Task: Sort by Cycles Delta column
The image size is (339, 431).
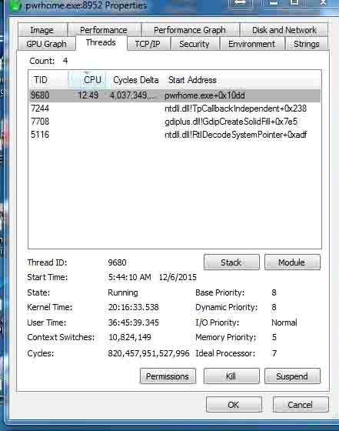Action: [x=136, y=80]
